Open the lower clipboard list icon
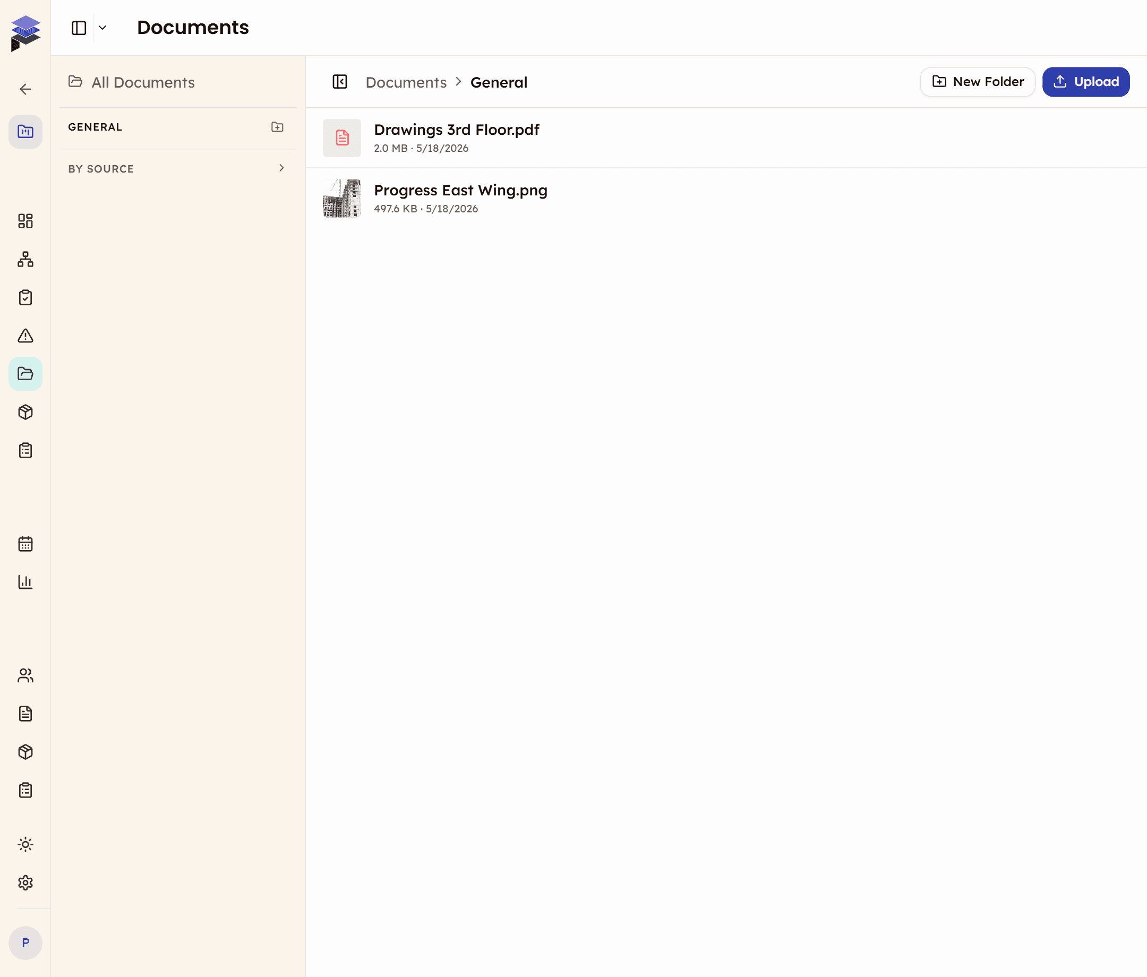The width and height of the screenshot is (1147, 977). [25, 790]
